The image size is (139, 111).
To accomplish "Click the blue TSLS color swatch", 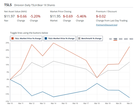I will click(46, 38).
